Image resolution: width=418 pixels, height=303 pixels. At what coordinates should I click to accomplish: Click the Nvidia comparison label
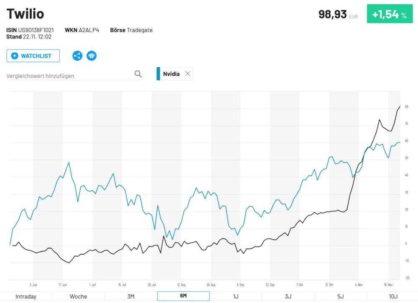coord(171,74)
